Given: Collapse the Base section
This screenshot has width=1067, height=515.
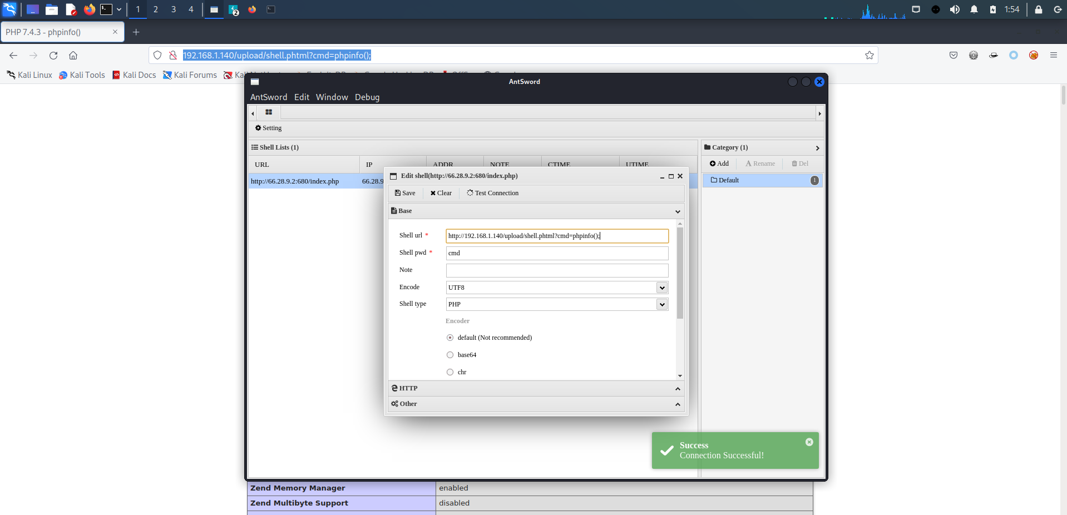Looking at the screenshot, I should point(678,211).
